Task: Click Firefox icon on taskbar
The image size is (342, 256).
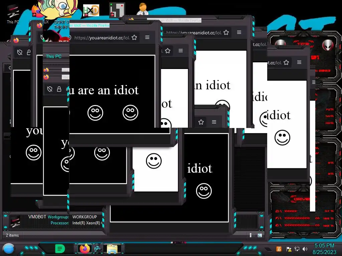Action: (x=84, y=249)
